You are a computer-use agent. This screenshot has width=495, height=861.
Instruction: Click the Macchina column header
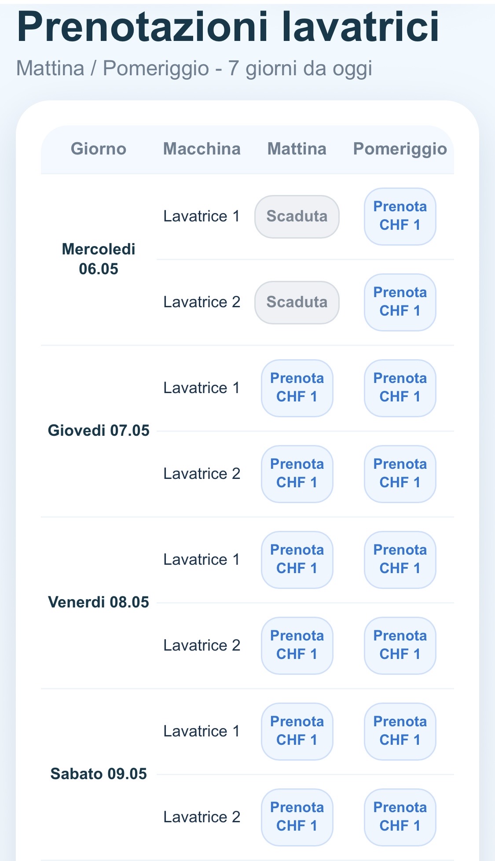pos(202,149)
